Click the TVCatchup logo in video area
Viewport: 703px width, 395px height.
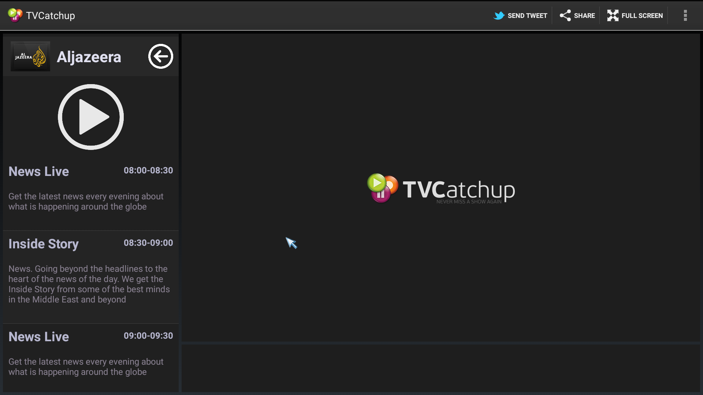coord(441,189)
